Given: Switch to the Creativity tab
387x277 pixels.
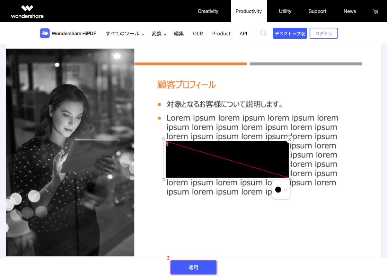Looking at the screenshot, I should tap(208, 11).
